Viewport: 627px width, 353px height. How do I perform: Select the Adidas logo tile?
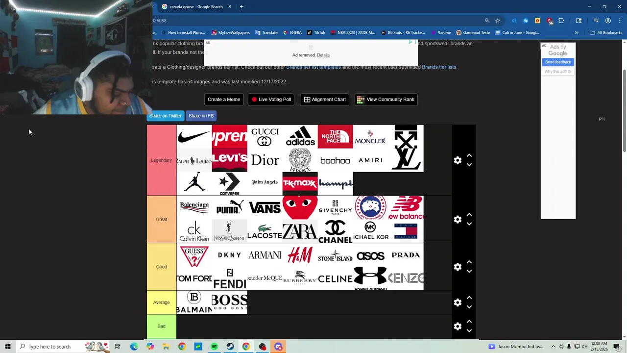(300, 136)
